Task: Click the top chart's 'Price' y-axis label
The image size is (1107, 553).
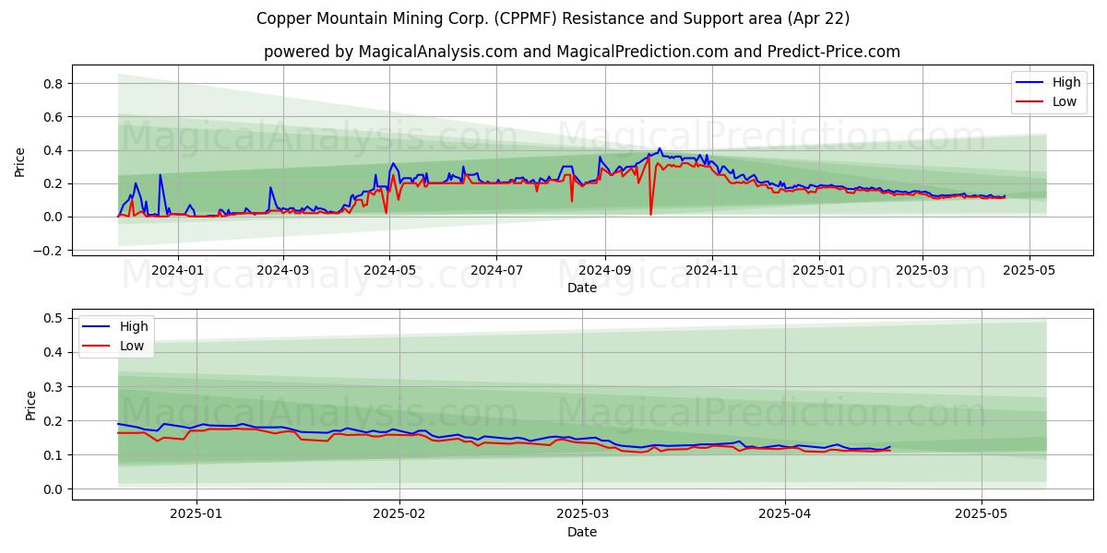Action: pos(20,160)
